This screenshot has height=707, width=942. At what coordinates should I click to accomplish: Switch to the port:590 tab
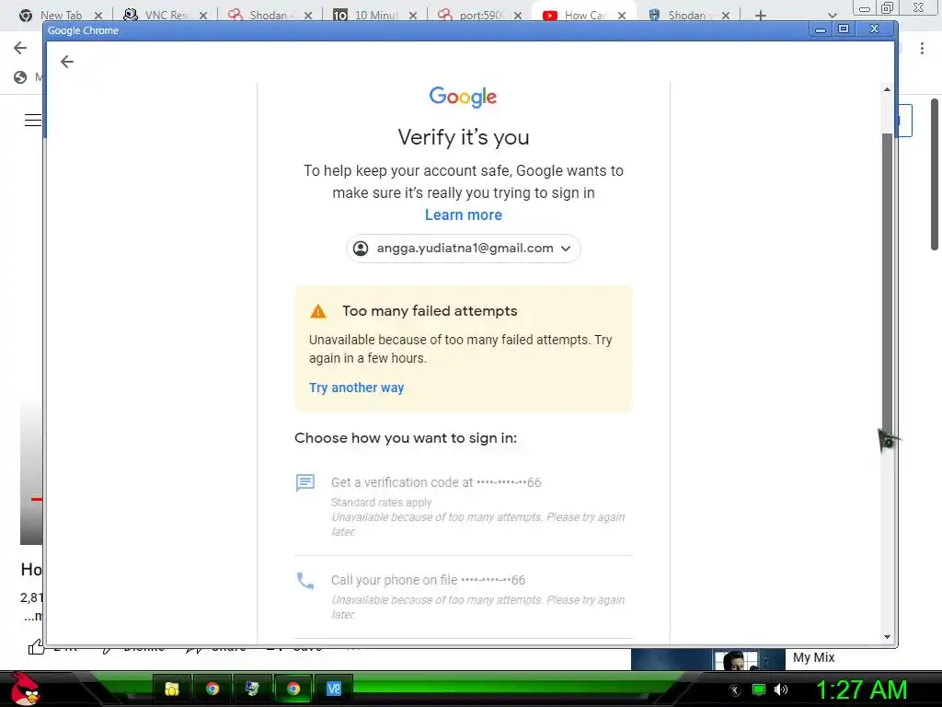(x=479, y=15)
